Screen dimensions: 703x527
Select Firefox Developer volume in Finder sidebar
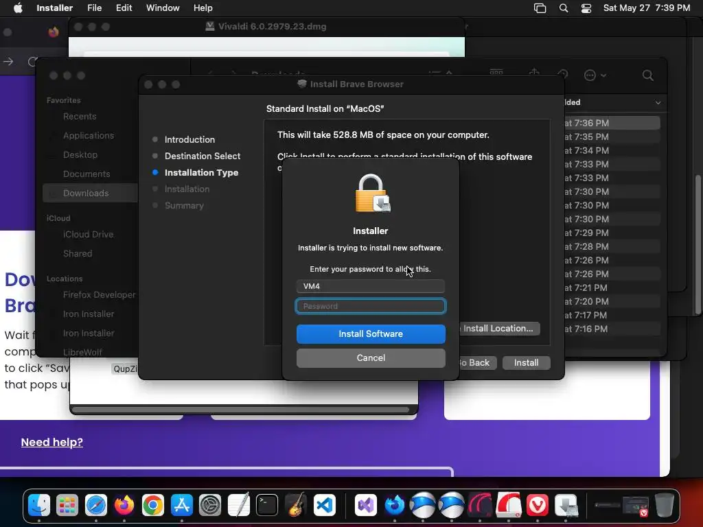pyautogui.click(x=99, y=295)
